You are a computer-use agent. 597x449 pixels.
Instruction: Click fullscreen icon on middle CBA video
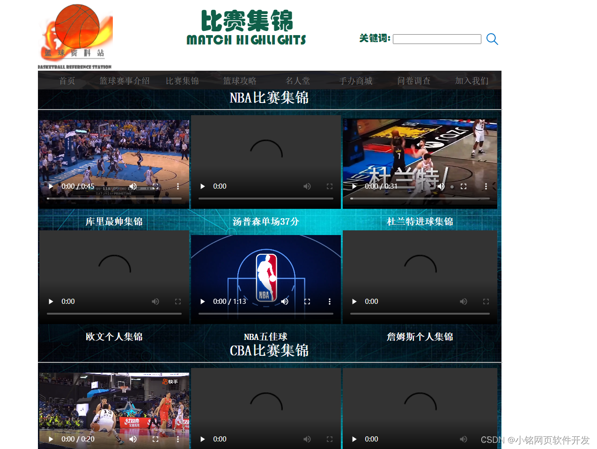pos(330,439)
